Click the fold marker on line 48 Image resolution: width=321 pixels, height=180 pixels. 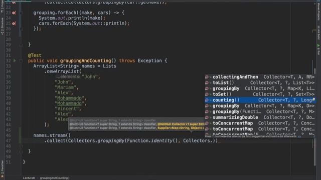tap(21, 146)
